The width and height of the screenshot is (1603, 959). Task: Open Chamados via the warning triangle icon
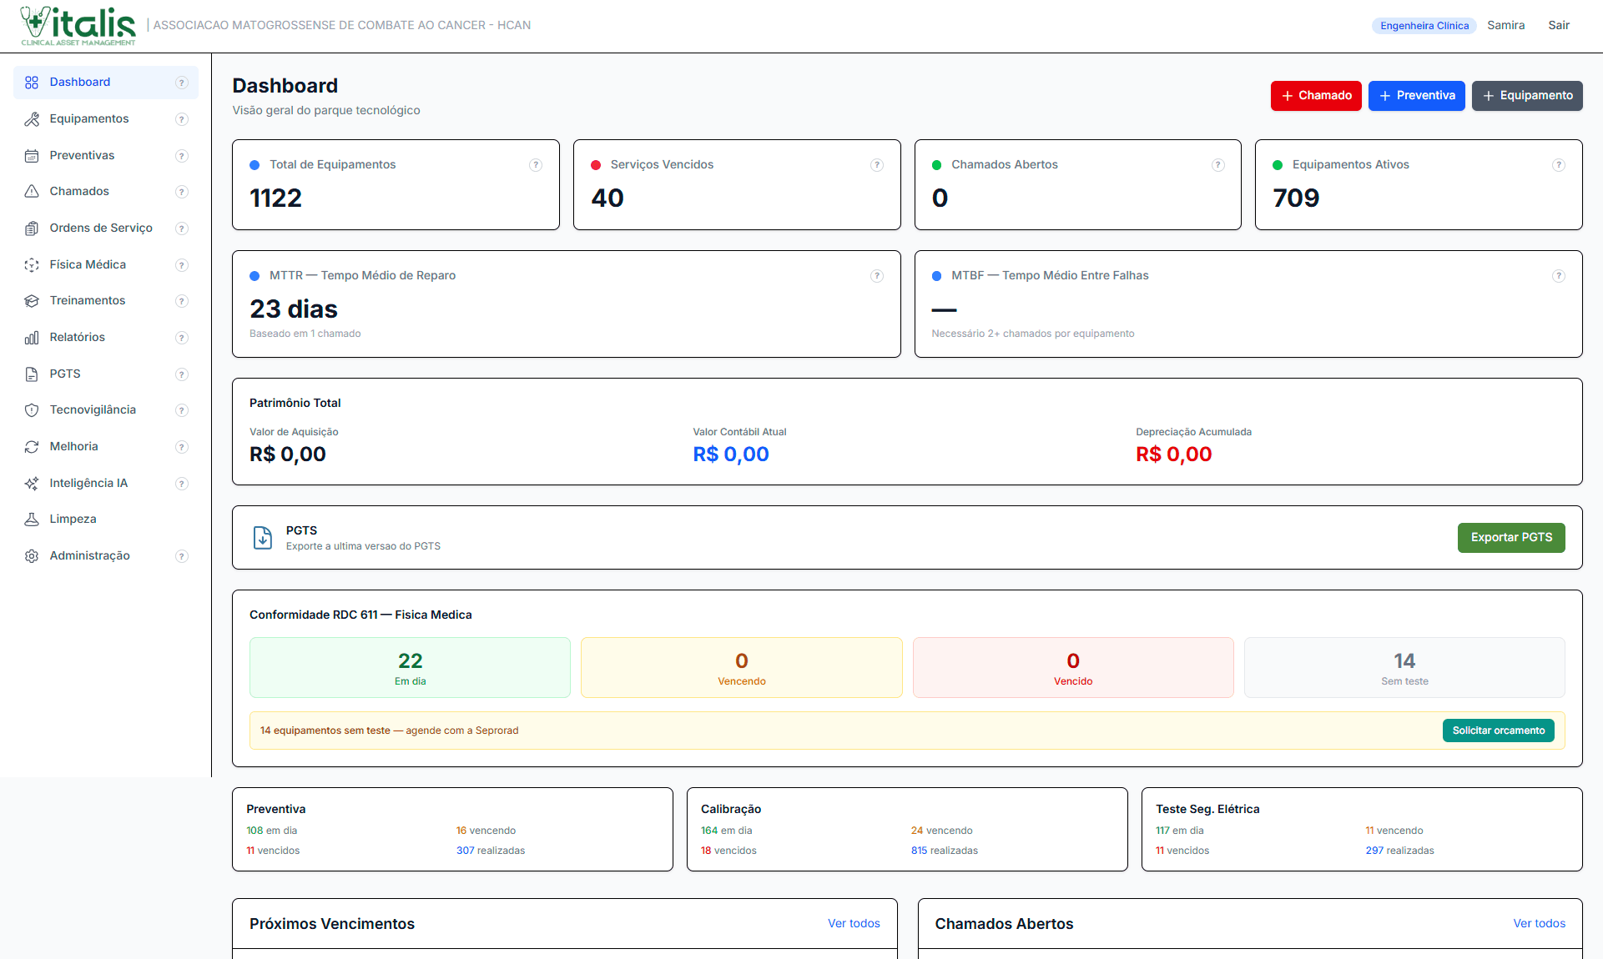(32, 191)
